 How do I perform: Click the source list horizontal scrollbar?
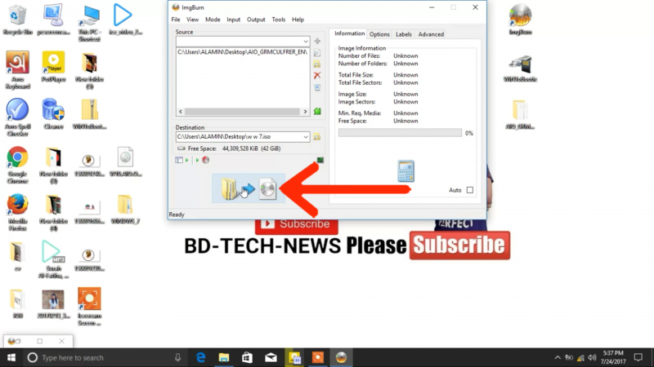(242, 112)
